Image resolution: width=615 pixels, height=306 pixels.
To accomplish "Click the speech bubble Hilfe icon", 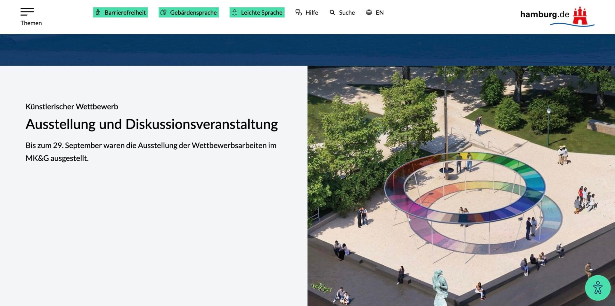I will [299, 12].
